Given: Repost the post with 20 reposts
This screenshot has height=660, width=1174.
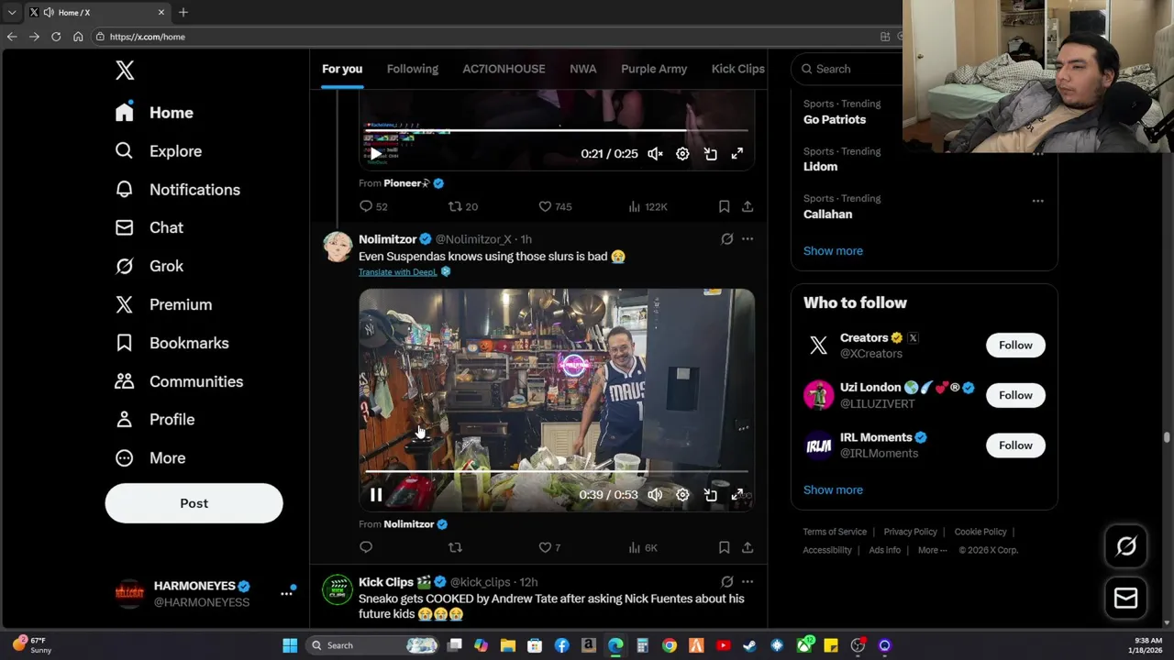Looking at the screenshot, I should point(462,206).
